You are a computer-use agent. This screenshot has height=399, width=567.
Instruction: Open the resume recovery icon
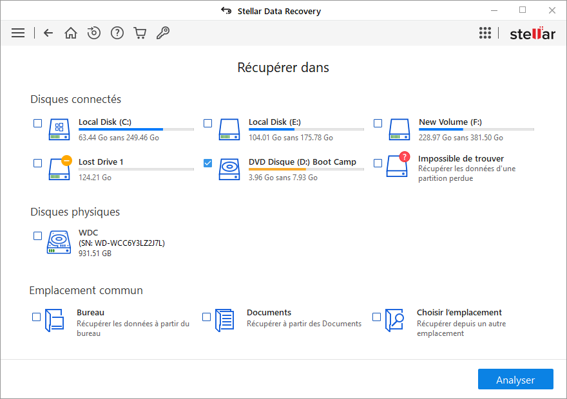pos(94,33)
